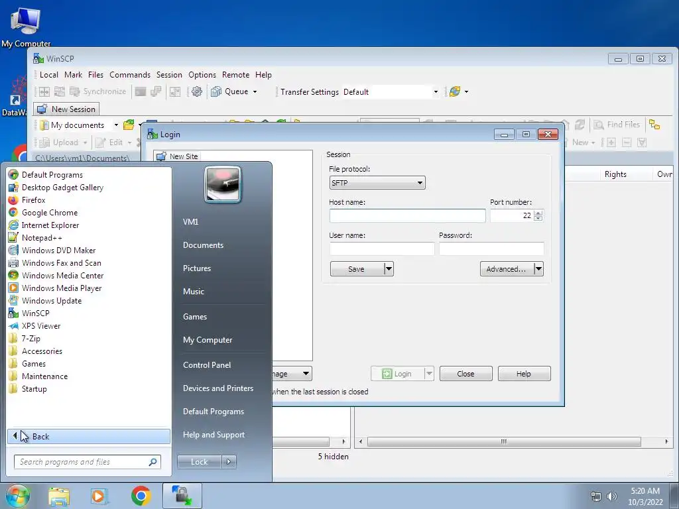
Task: Click the Synchronize toolbar button in WinSCP
Action: (98, 91)
